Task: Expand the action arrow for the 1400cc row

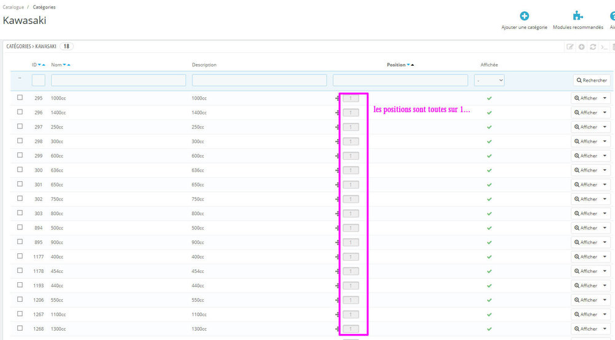Action: point(605,113)
